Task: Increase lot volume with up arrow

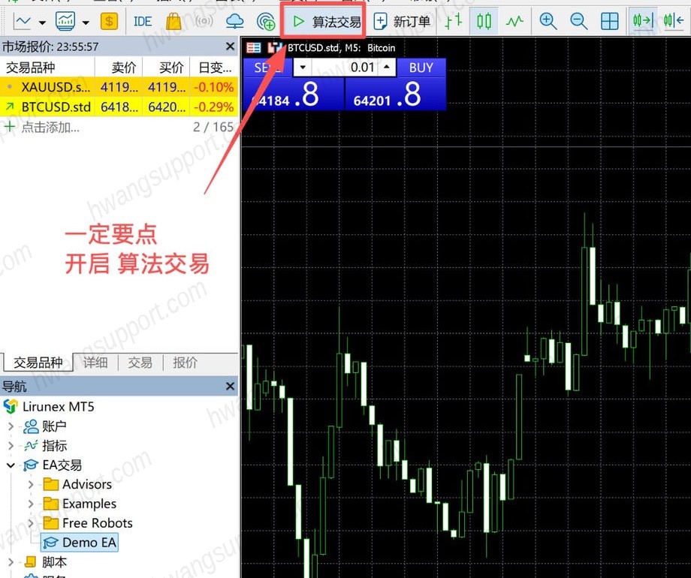Action: tap(387, 68)
